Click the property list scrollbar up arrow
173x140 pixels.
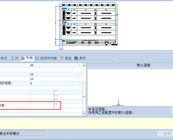pyautogui.click(x=84, y=65)
